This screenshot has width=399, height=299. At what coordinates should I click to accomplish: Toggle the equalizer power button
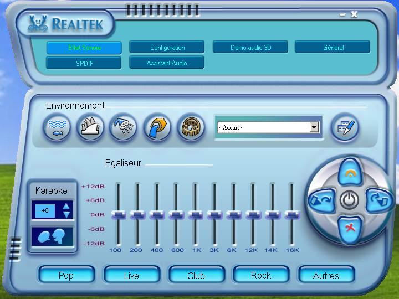pyautogui.click(x=350, y=200)
